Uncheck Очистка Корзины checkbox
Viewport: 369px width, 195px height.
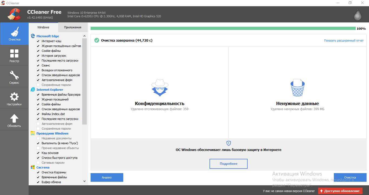(x=38, y=172)
